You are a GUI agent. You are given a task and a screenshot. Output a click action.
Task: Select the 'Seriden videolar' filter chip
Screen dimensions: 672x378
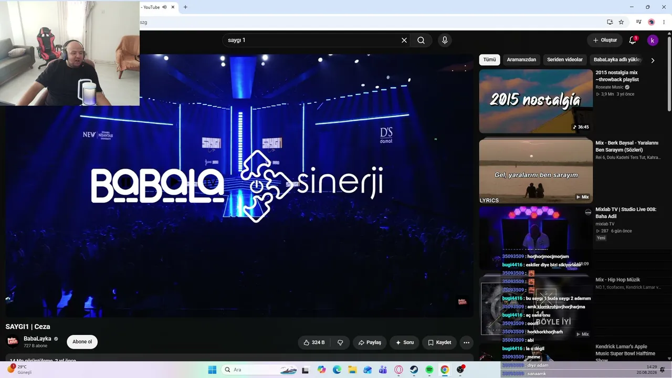tap(565, 60)
